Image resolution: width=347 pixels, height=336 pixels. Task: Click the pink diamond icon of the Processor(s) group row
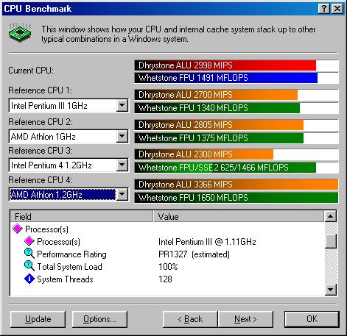tap(18, 229)
